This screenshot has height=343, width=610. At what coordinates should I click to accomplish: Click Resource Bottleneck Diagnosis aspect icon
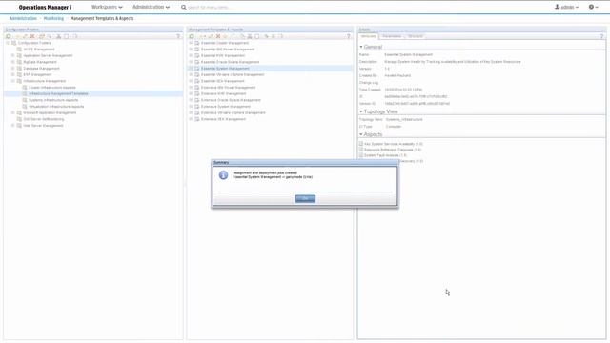click(361, 150)
